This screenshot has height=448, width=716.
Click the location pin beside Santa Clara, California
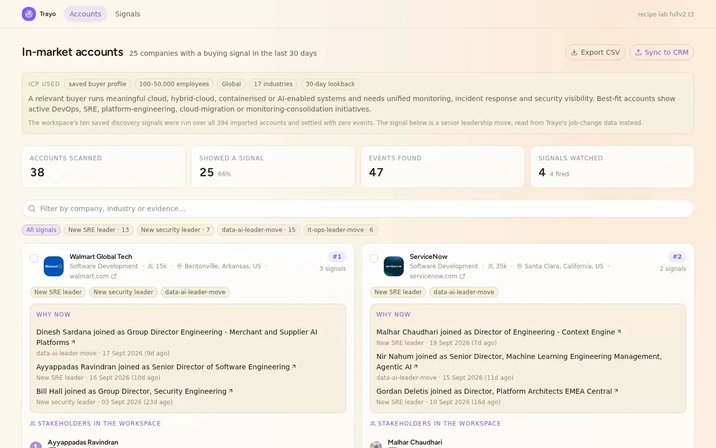click(x=520, y=267)
